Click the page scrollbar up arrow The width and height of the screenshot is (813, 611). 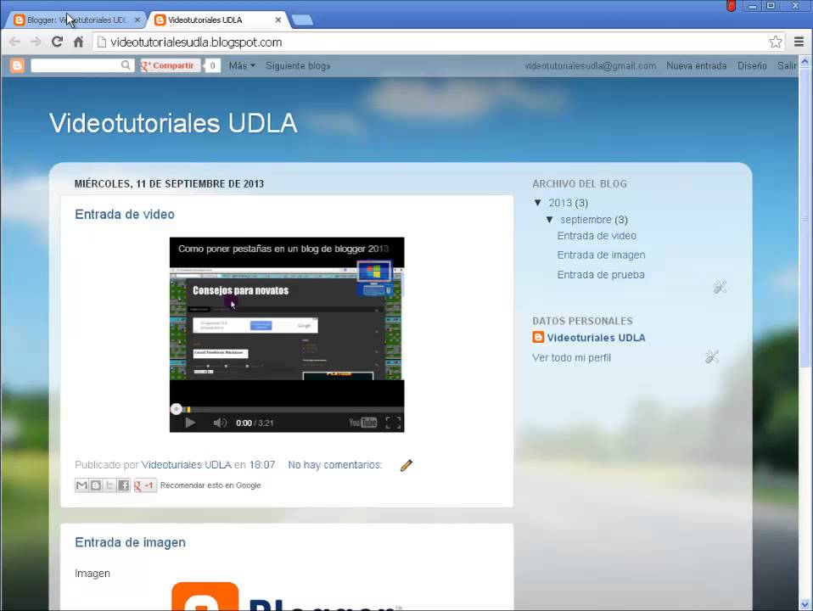pyautogui.click(x=805, y=62)
